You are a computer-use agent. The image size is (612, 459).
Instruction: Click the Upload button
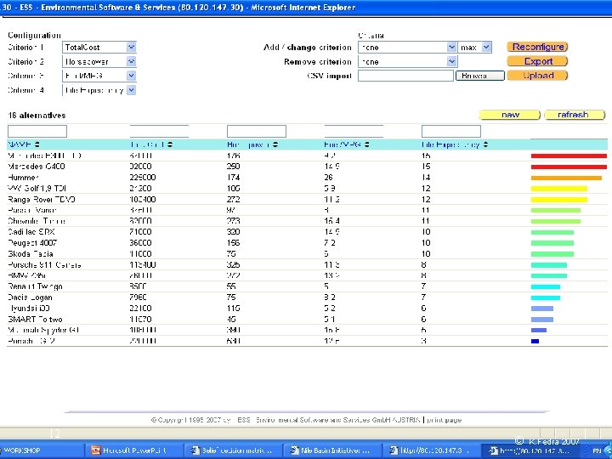(537, 76)
